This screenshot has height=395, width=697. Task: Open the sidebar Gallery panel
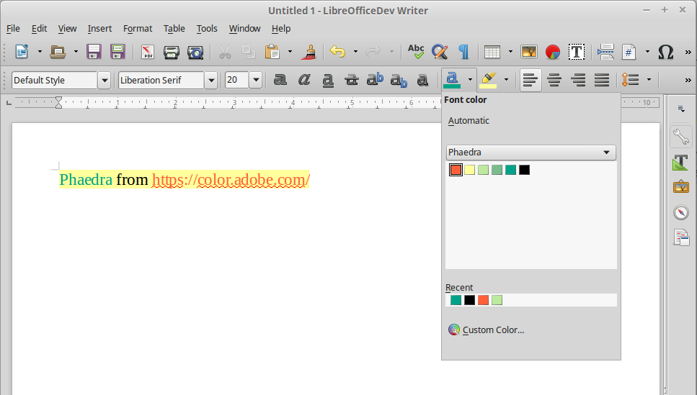click(x=681, y=186)
